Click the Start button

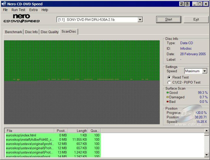[169, 20]
